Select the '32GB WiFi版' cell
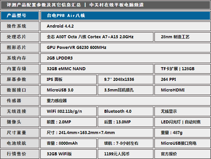Viewport: 211px width, 159px height. pyautogui.click(x=68, y=154)
